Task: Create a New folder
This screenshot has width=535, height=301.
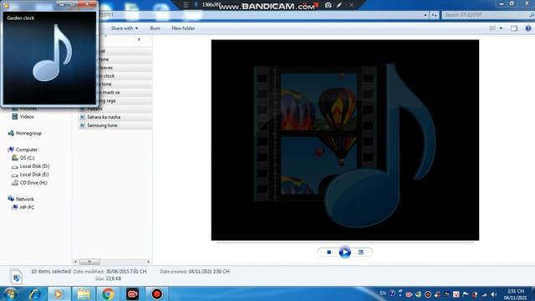Action: coord(183,28)
